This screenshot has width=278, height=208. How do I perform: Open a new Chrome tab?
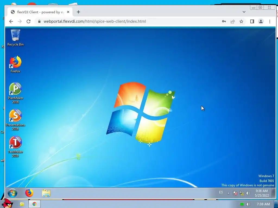pos(78,12)
